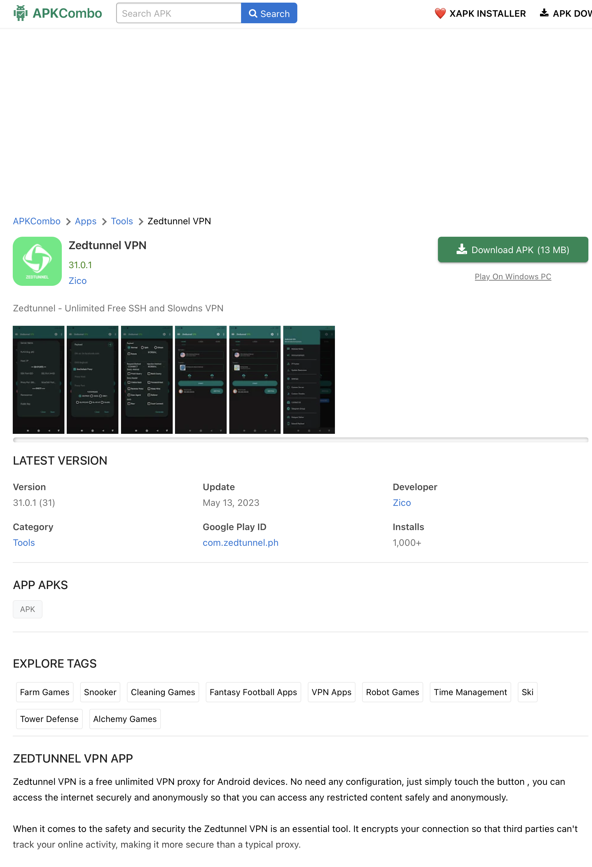This screenshot has width=592, height=867.
Task: Click the APK Downloader download icon
Action: (544, 13)
